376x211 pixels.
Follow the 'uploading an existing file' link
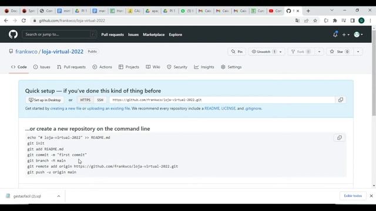108,108
